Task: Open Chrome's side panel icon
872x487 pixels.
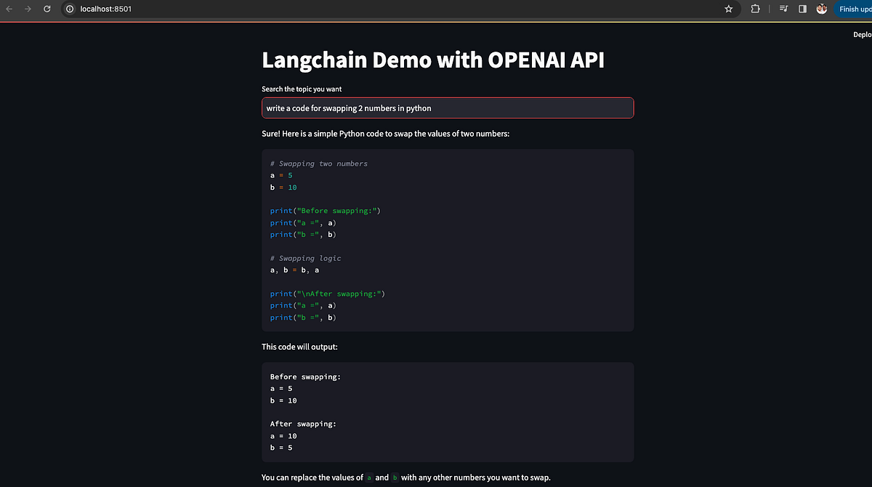Action: (x=802, y=9)
